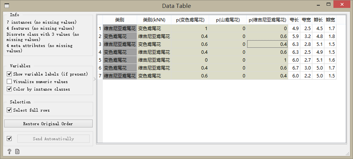Click 瓣长 value 4.5
The height and width of the screenshot is (159, 353).
coord(318,29)
